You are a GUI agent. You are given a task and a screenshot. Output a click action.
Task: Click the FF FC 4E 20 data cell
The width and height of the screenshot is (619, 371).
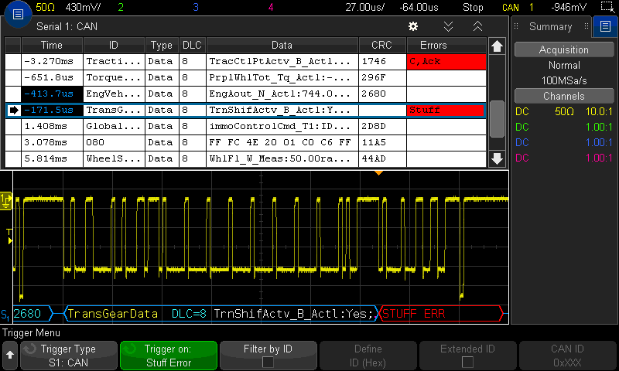tap(282, 142)
